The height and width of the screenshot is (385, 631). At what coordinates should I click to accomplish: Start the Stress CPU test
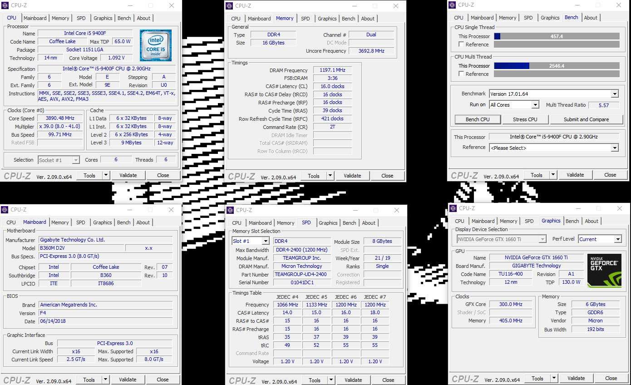[525, 119]
